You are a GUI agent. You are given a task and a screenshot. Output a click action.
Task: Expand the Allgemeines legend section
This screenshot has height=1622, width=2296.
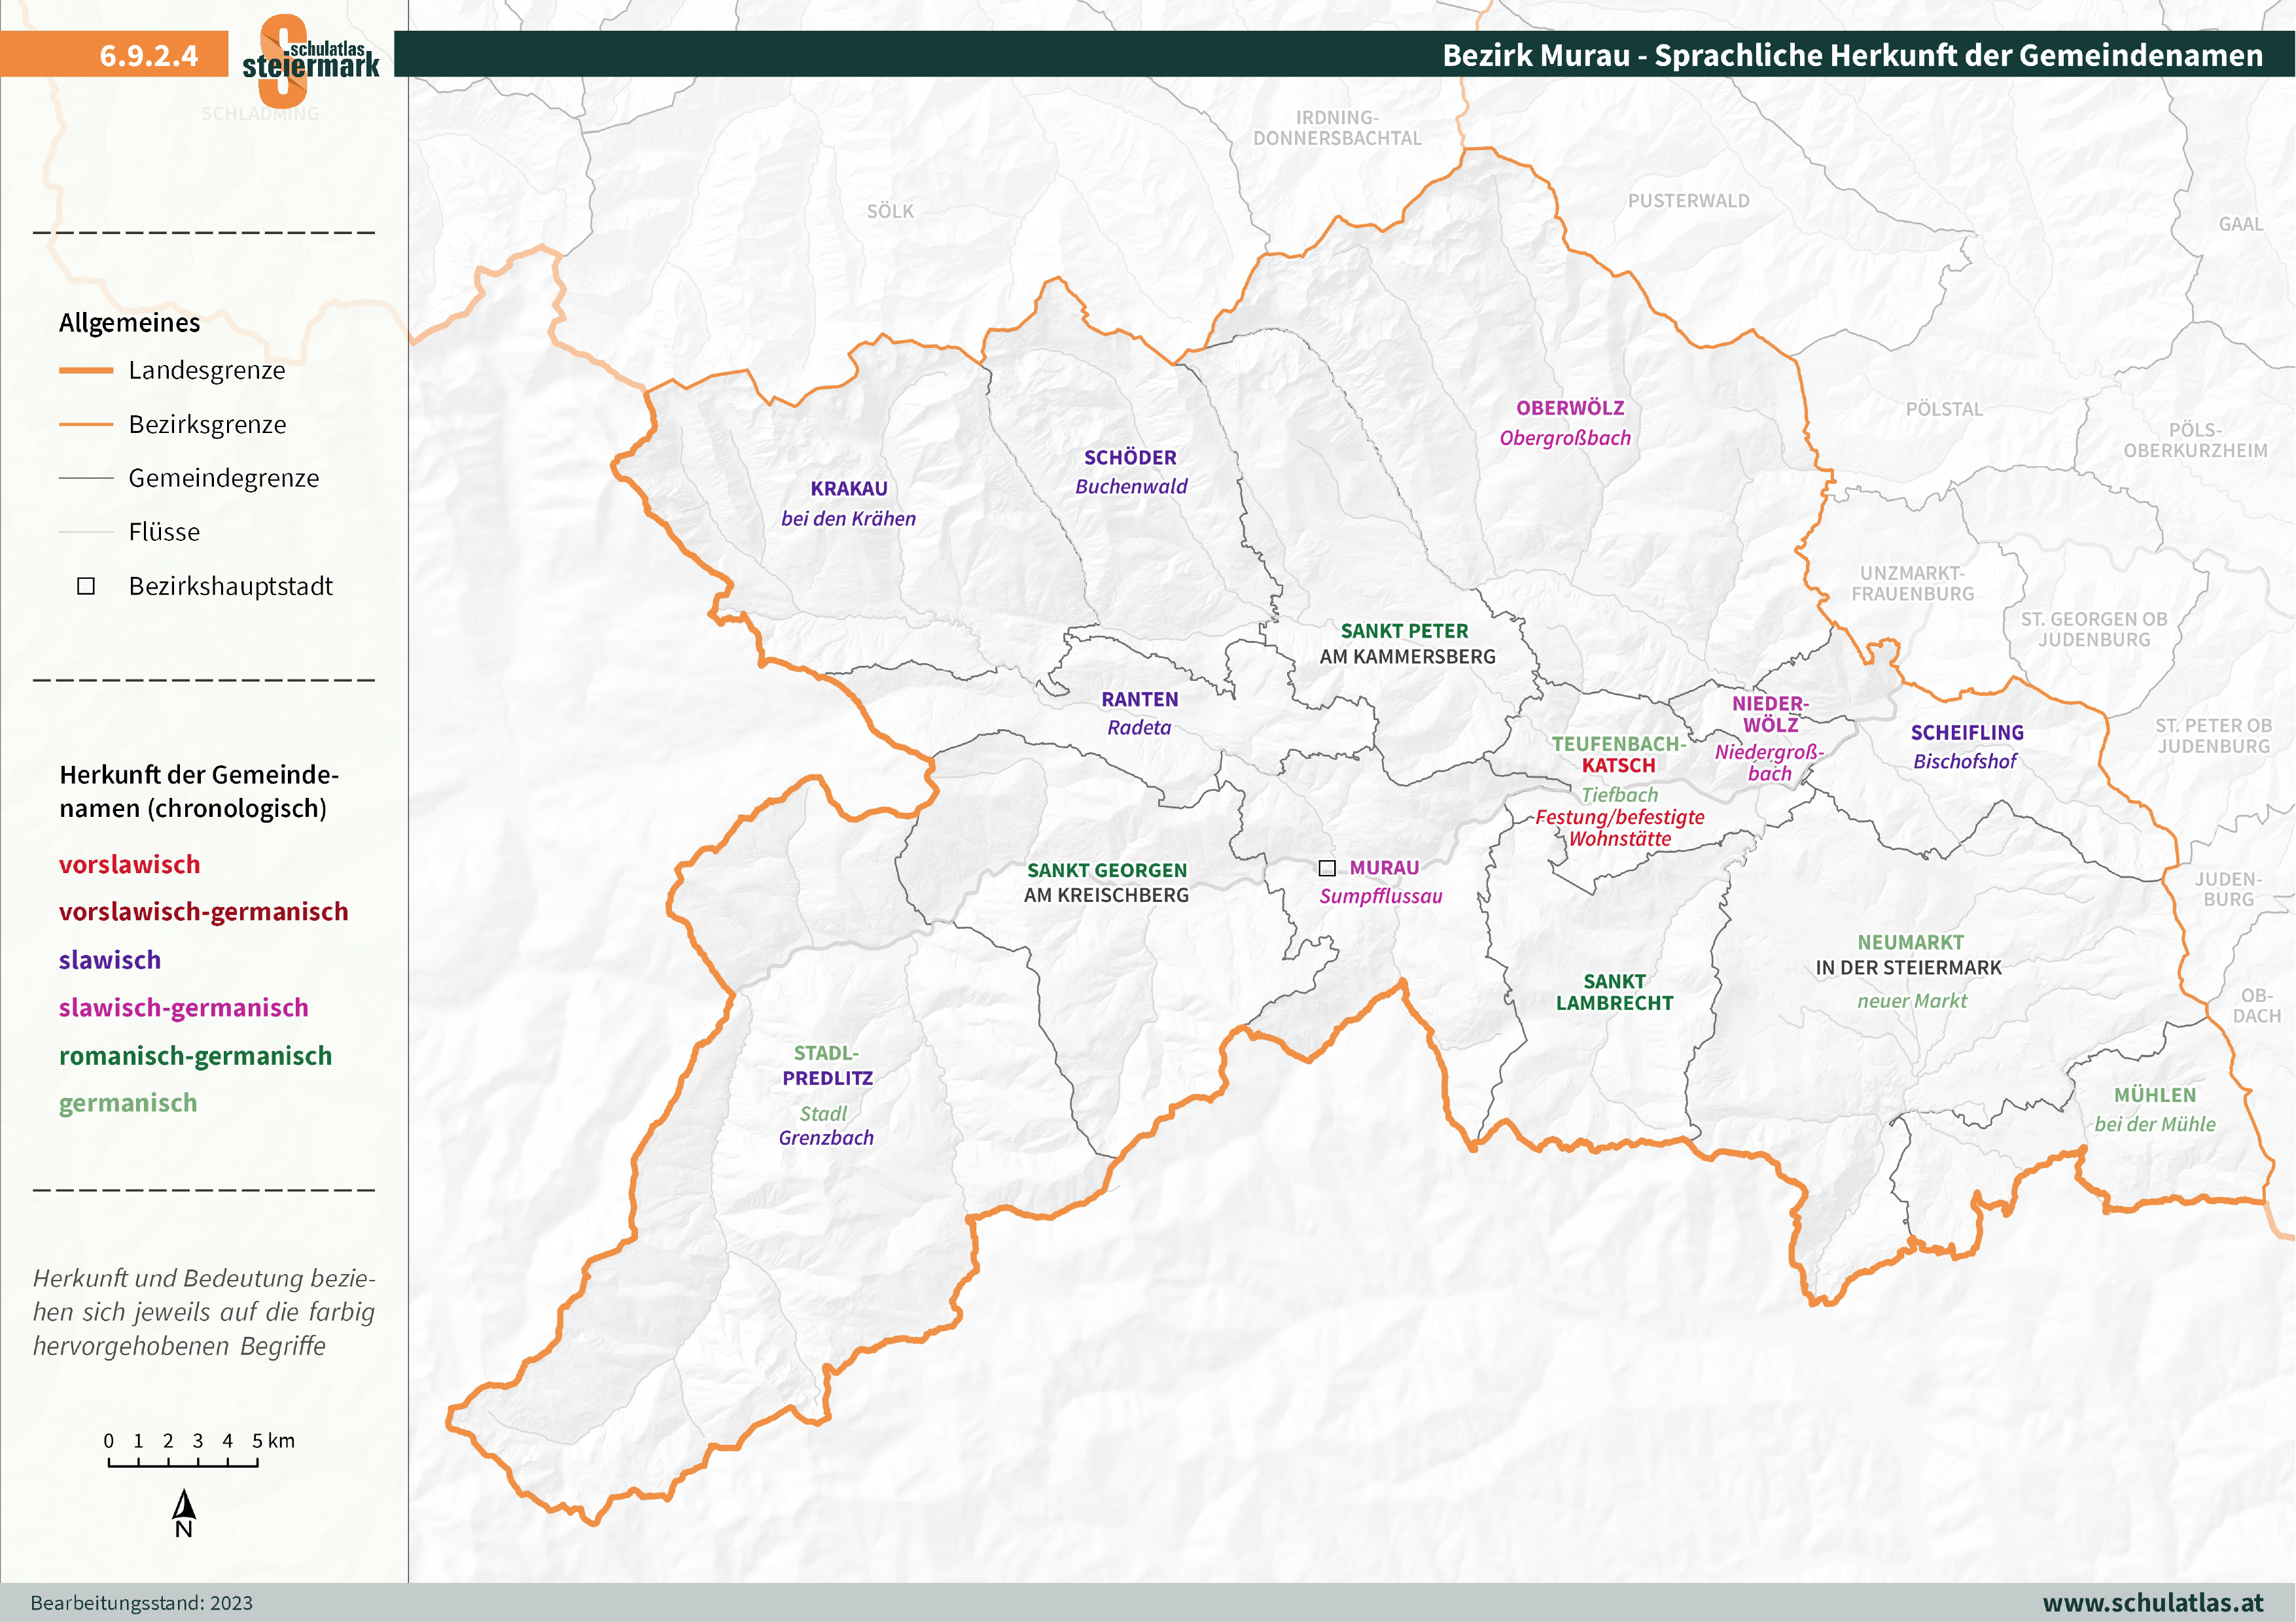click(130, 322)
